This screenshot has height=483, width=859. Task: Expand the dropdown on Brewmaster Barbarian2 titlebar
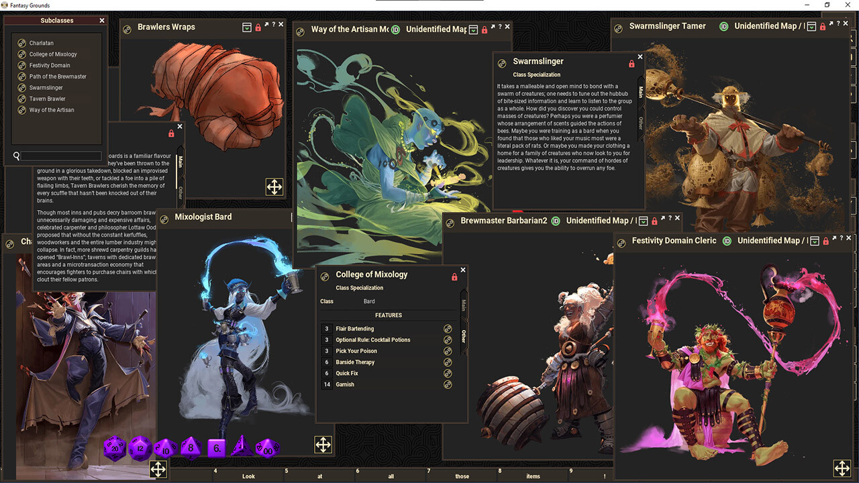[x=643, y=221]
